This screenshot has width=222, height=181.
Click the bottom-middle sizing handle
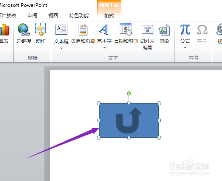[129, 137]
